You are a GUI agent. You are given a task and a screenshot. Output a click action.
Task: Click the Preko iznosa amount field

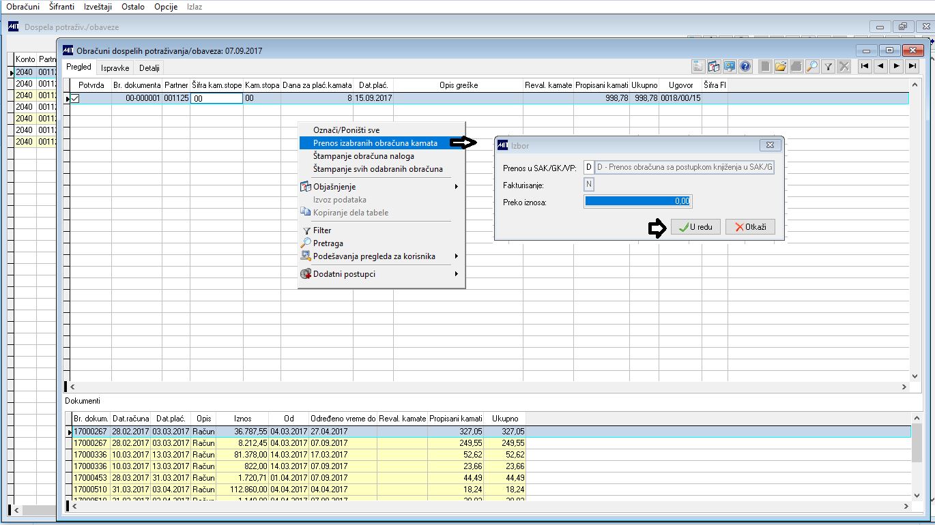click(638, 202)
